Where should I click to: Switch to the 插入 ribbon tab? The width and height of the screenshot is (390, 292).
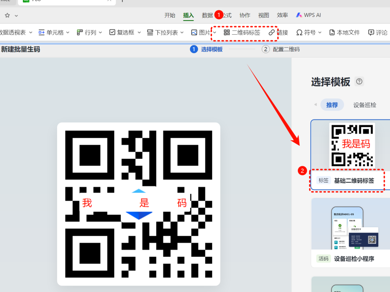pos(188,15)
